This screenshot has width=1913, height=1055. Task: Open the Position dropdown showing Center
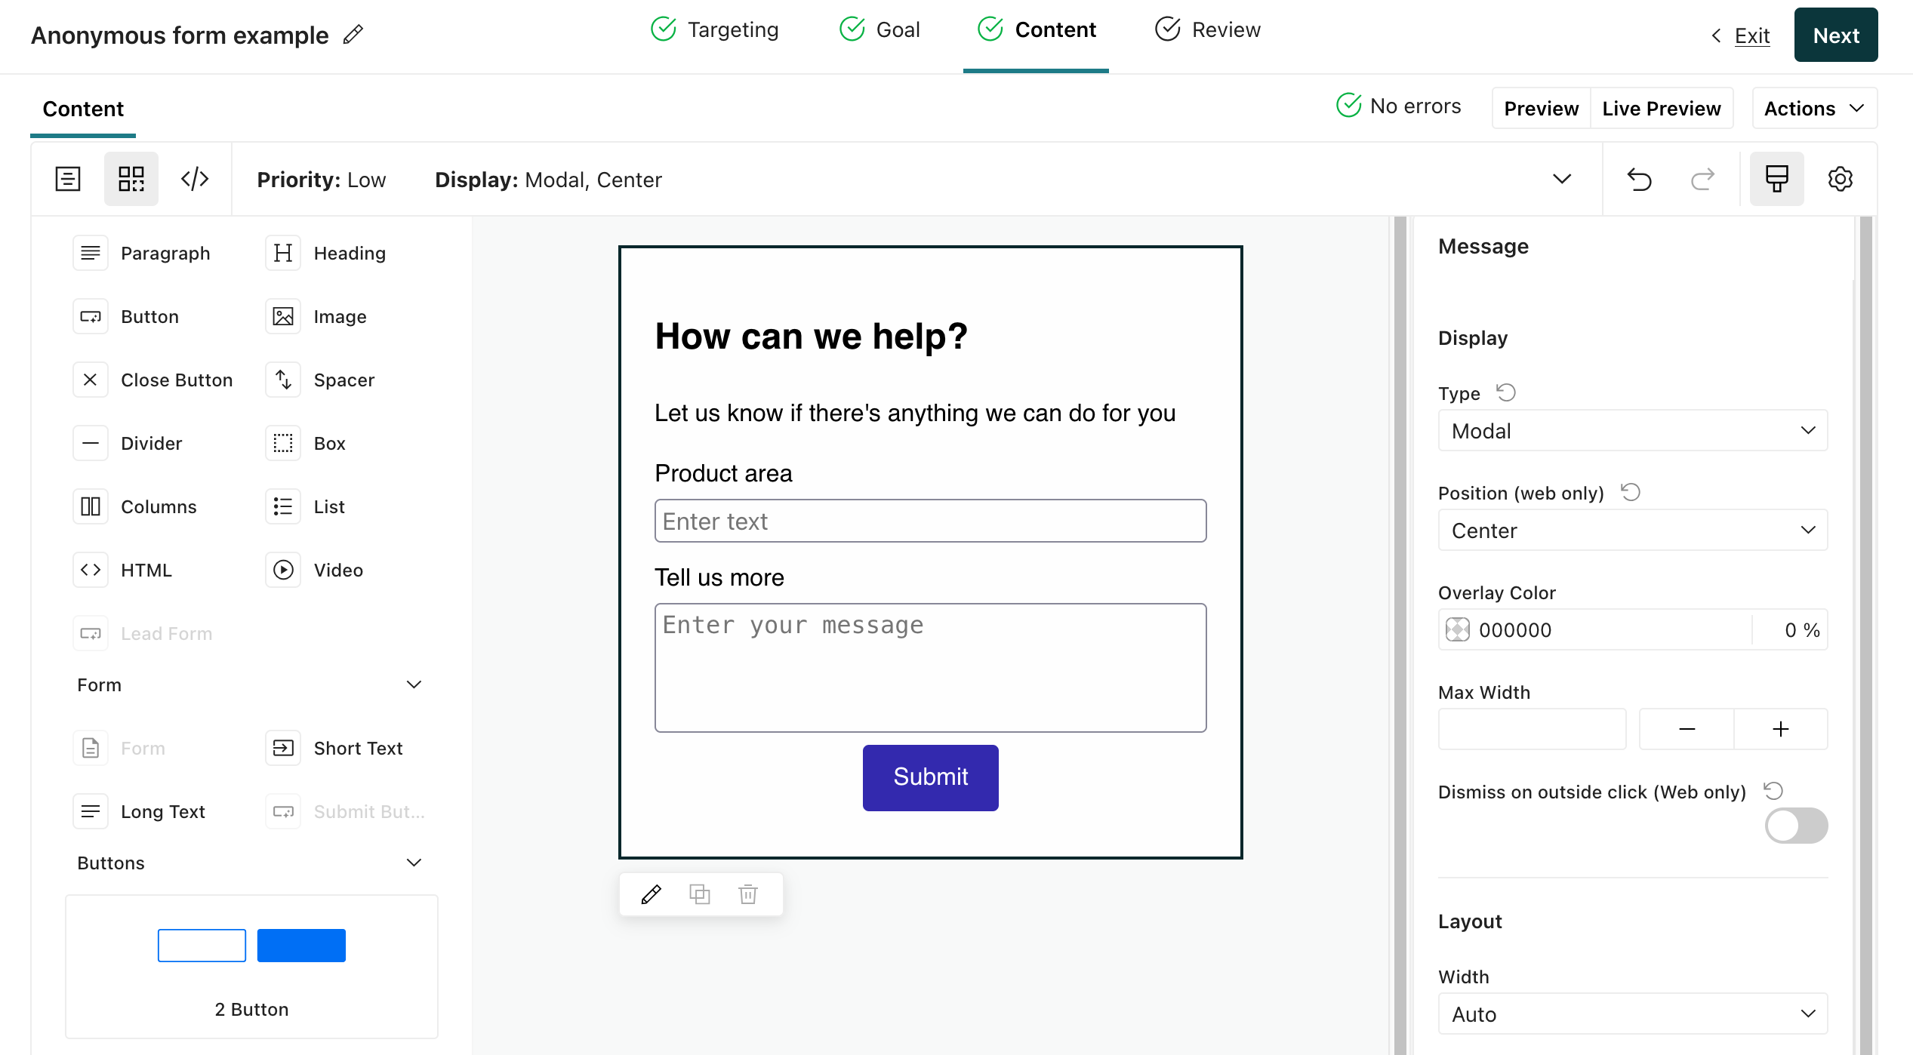click(x=1632, y=530)
